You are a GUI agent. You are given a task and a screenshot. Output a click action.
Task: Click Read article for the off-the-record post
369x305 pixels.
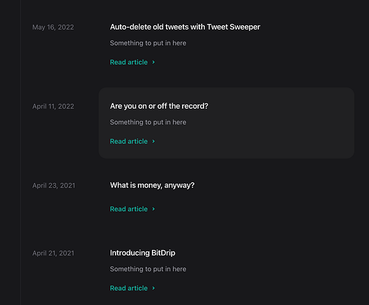[129, 141]
